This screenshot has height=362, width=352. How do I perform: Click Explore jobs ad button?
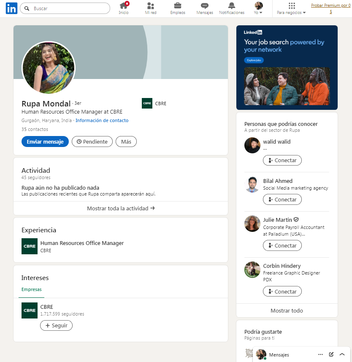coord(254,60)
